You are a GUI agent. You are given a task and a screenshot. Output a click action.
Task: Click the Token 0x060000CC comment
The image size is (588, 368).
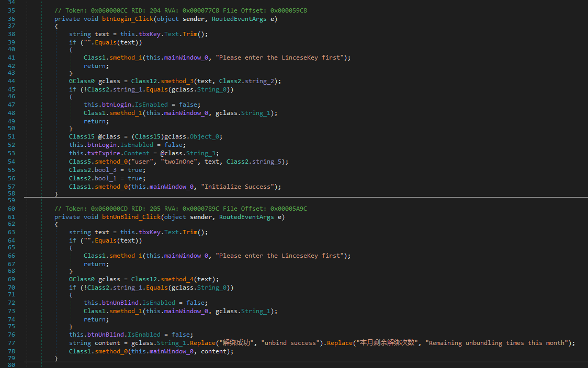click(x=181, y=10)
